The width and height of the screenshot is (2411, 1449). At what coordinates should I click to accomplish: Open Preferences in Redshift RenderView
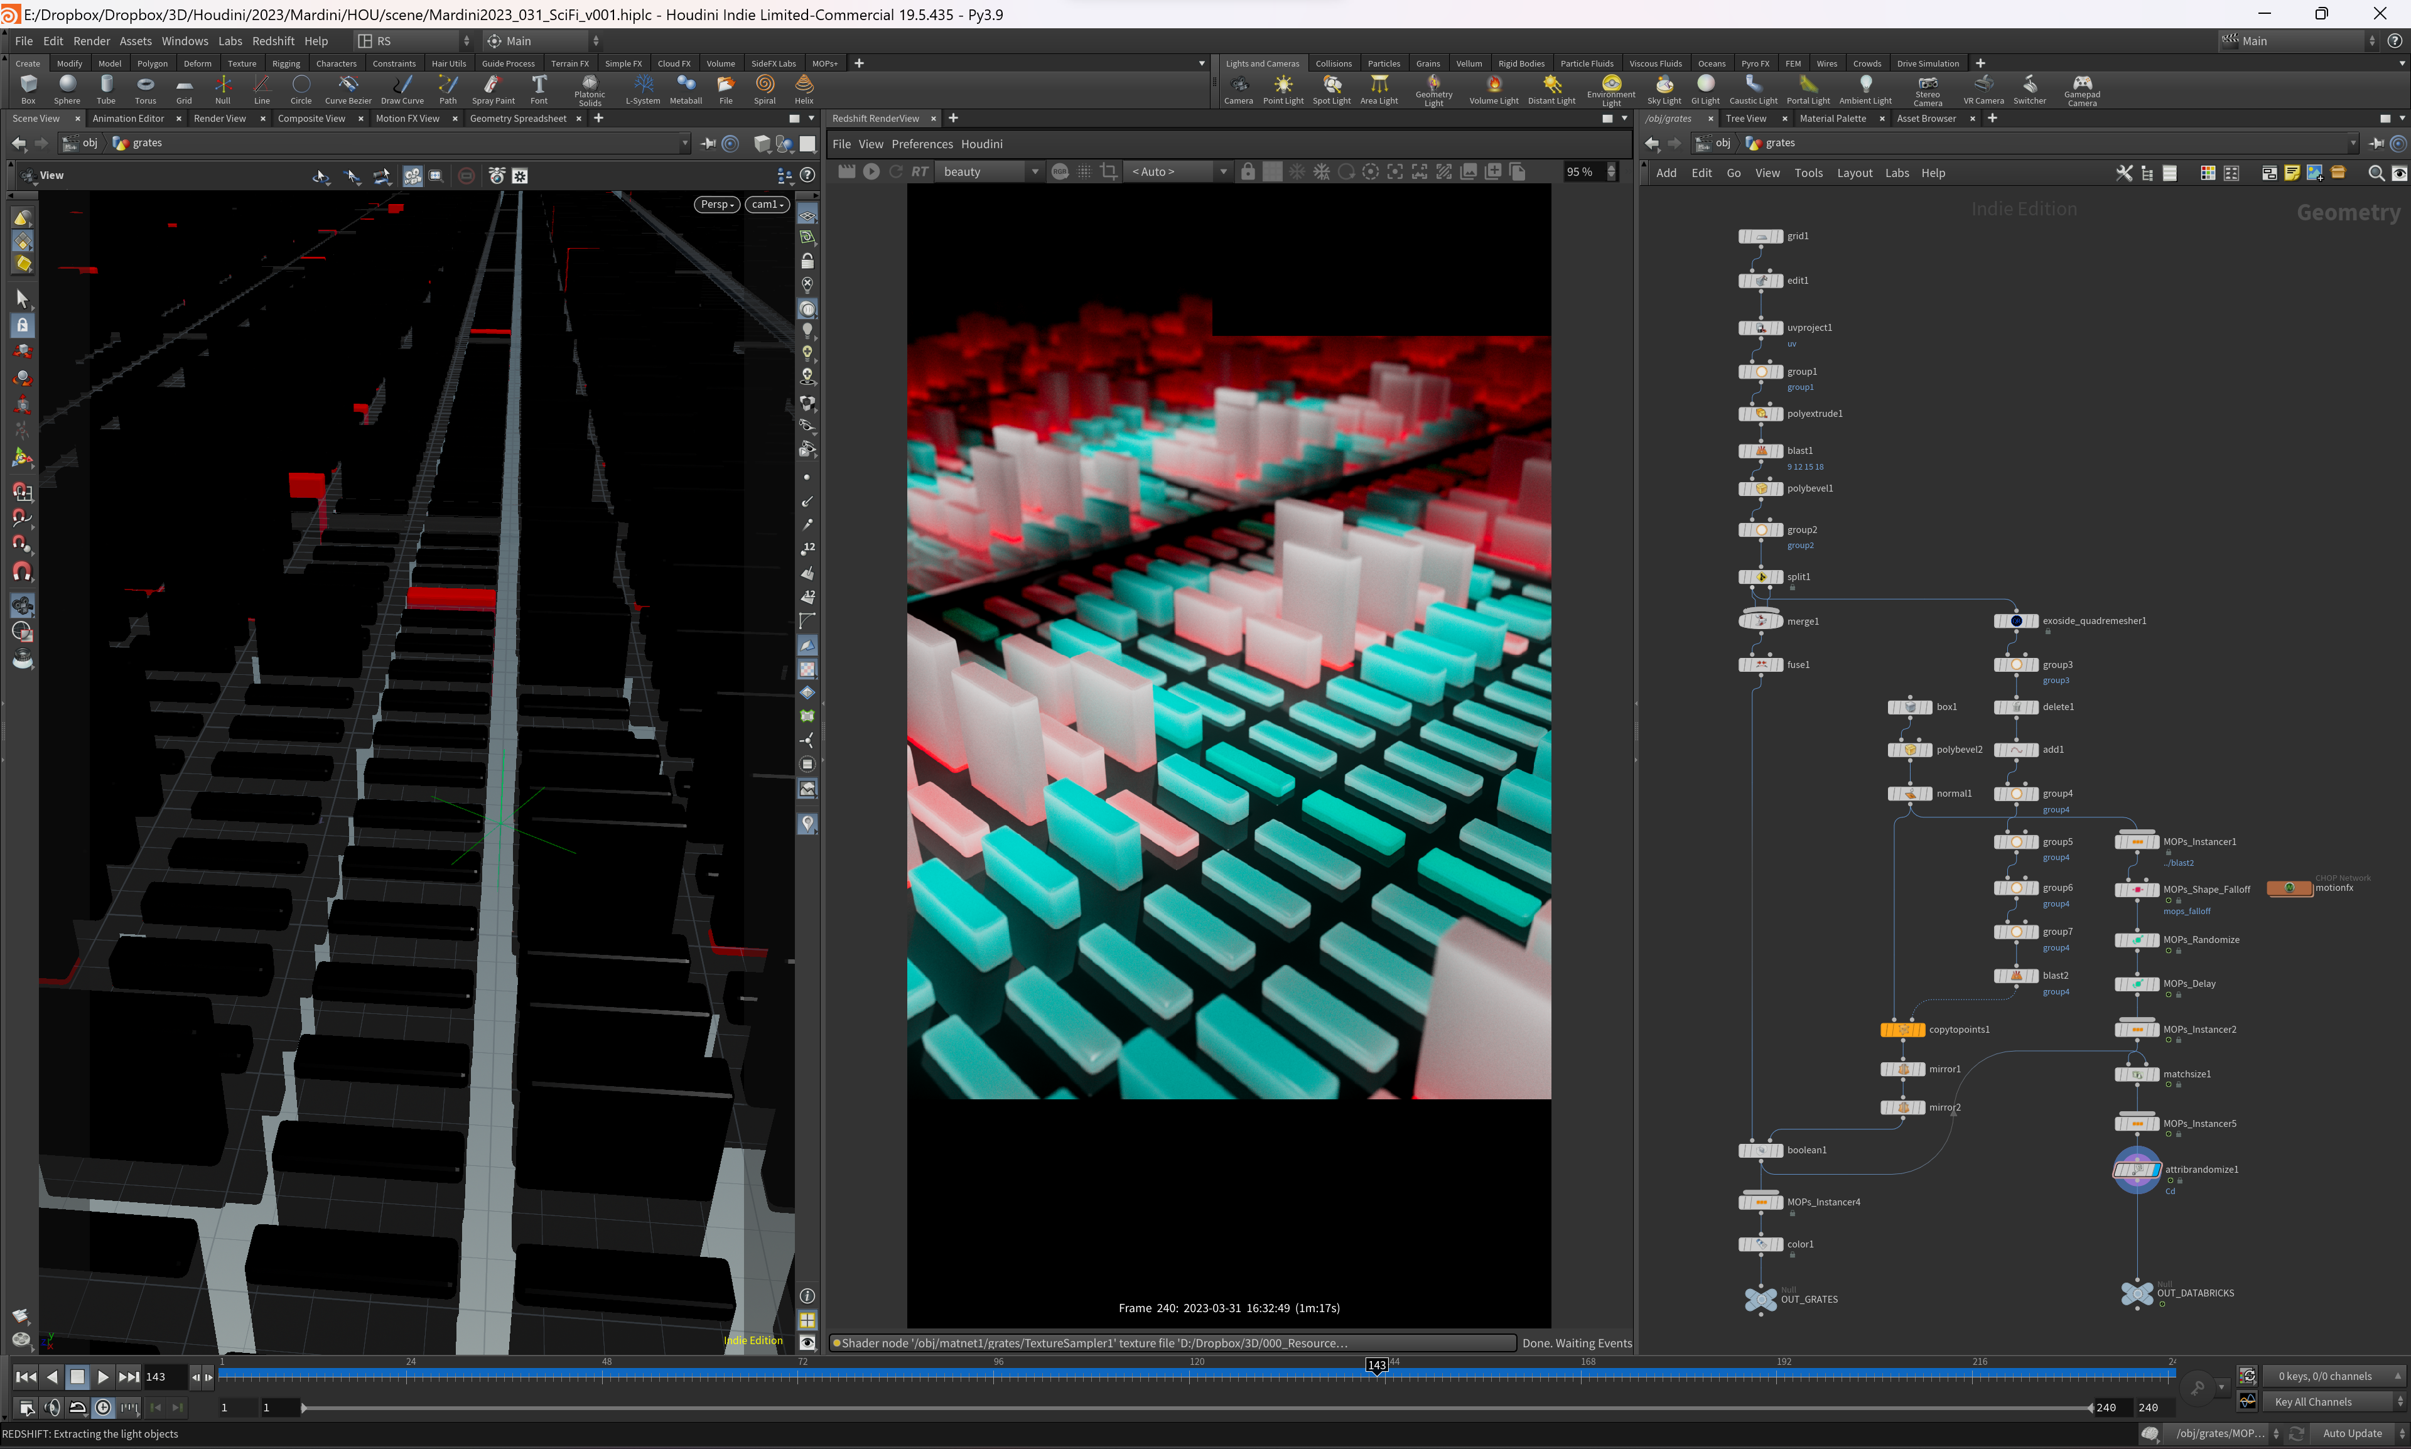(x=922, y=144)
